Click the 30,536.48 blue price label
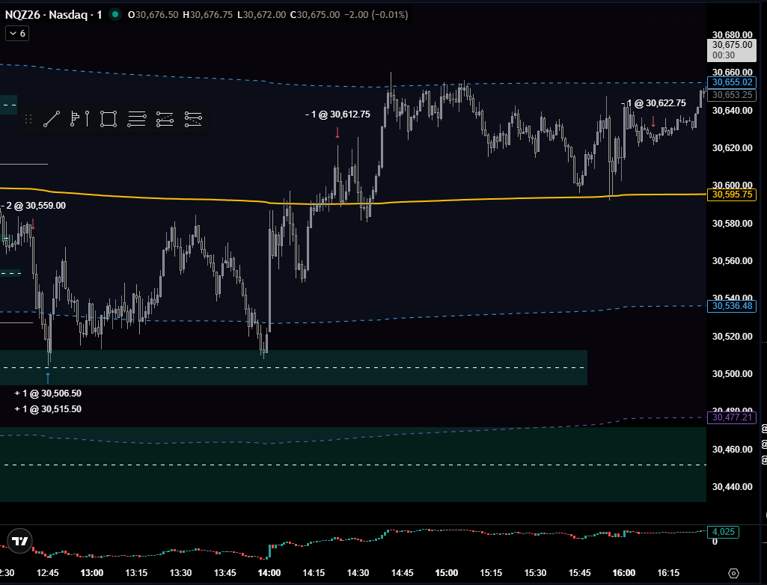The width and height of the screenshot is (767, 585). pyautogui.click(x=732, y=306)
